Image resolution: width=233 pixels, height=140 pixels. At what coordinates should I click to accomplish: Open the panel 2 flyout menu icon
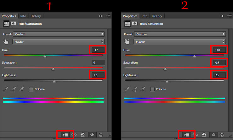[230, 16]
